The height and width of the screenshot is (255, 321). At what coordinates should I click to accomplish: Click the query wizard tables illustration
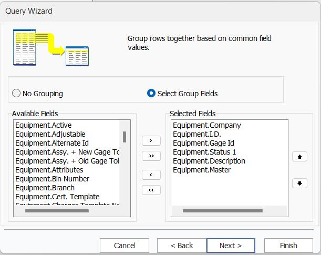click(51, 47)
